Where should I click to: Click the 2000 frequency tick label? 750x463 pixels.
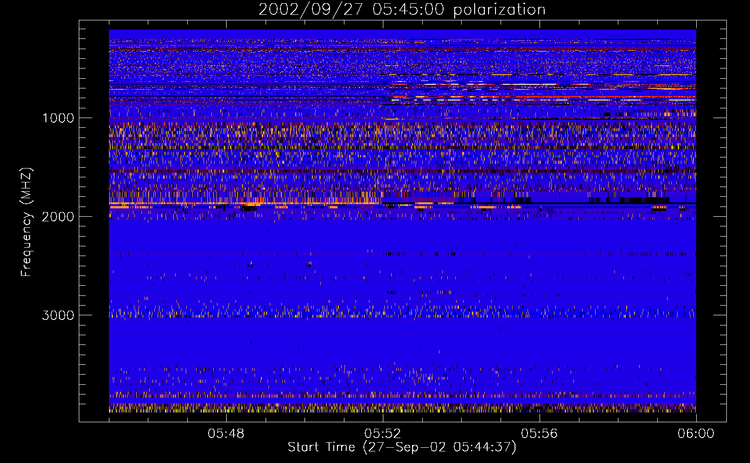click(58, 217)
